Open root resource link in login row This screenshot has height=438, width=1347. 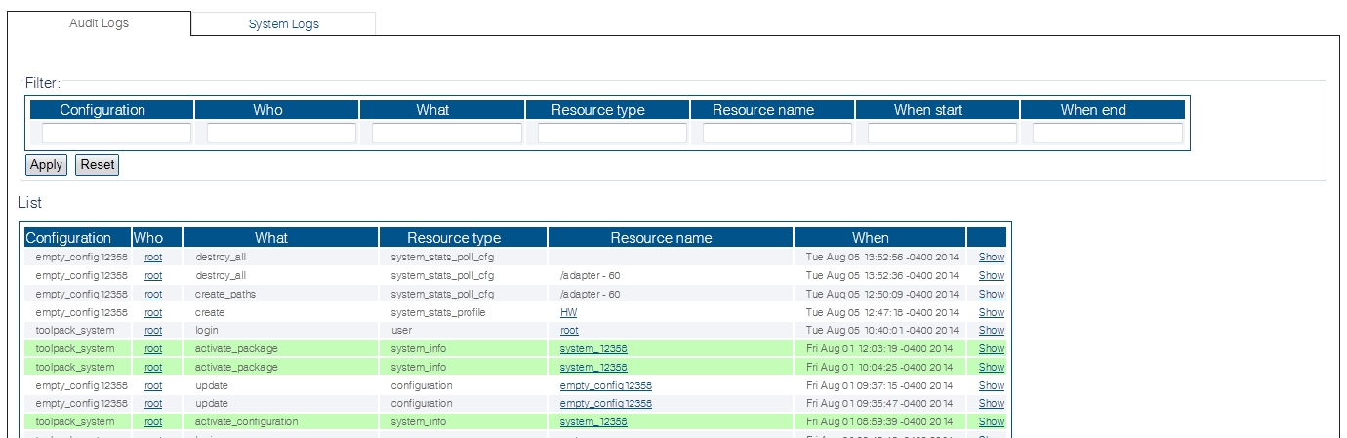[x=568, y=331]
